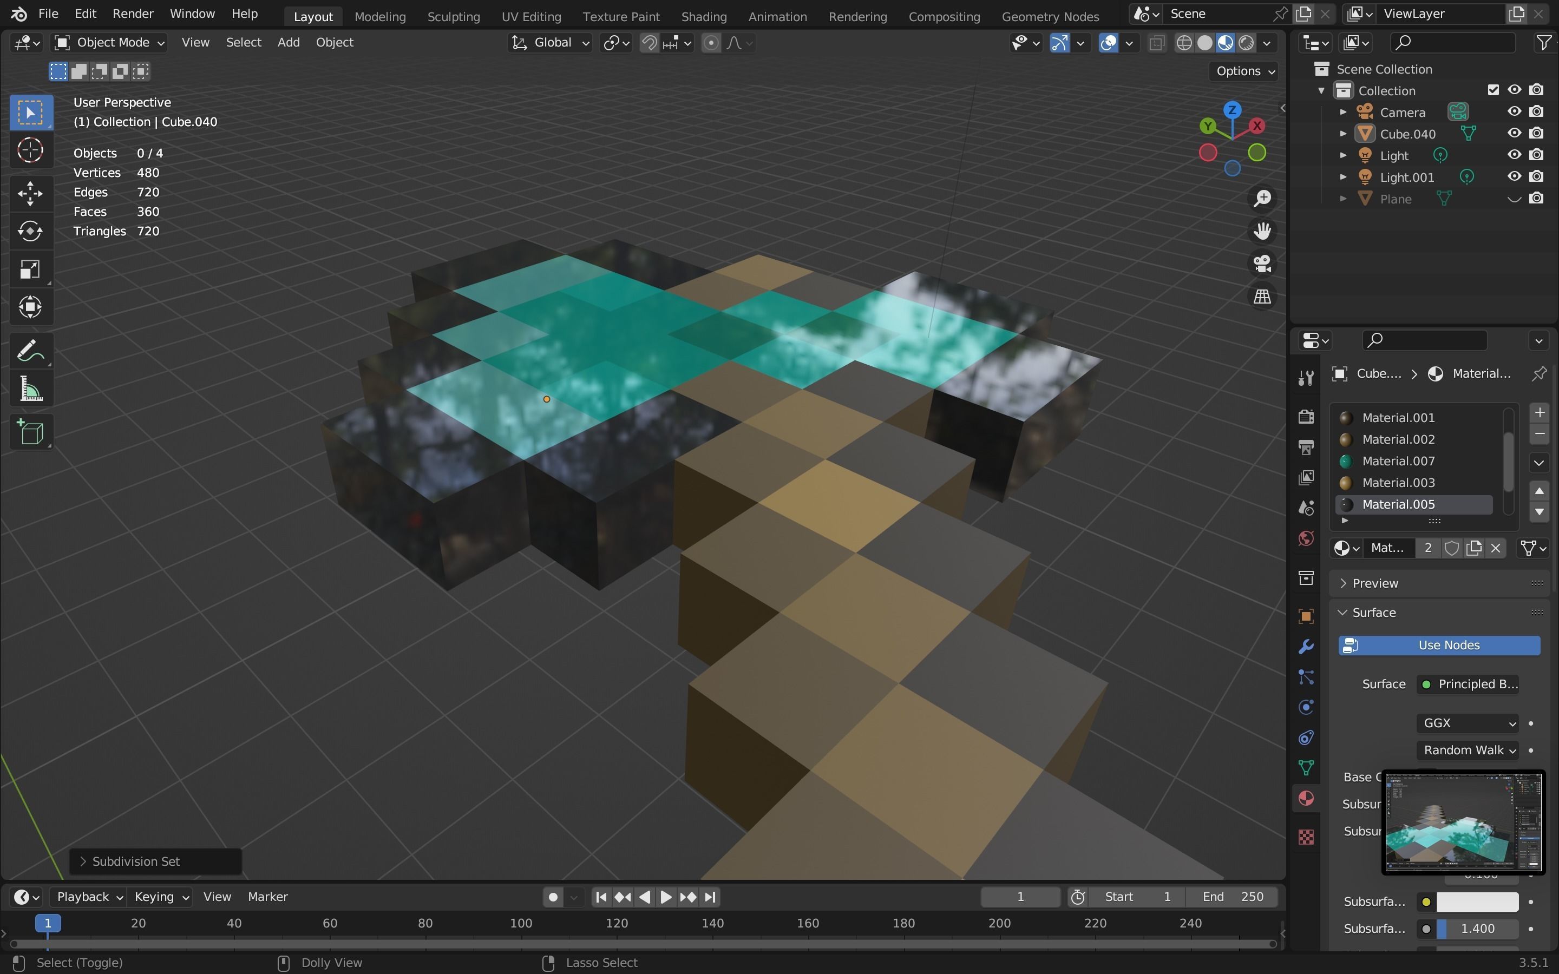This screenshot has width=1559, height=974.
Task: Switch to Sculpting workspace tab
Action: pos(454,17)
